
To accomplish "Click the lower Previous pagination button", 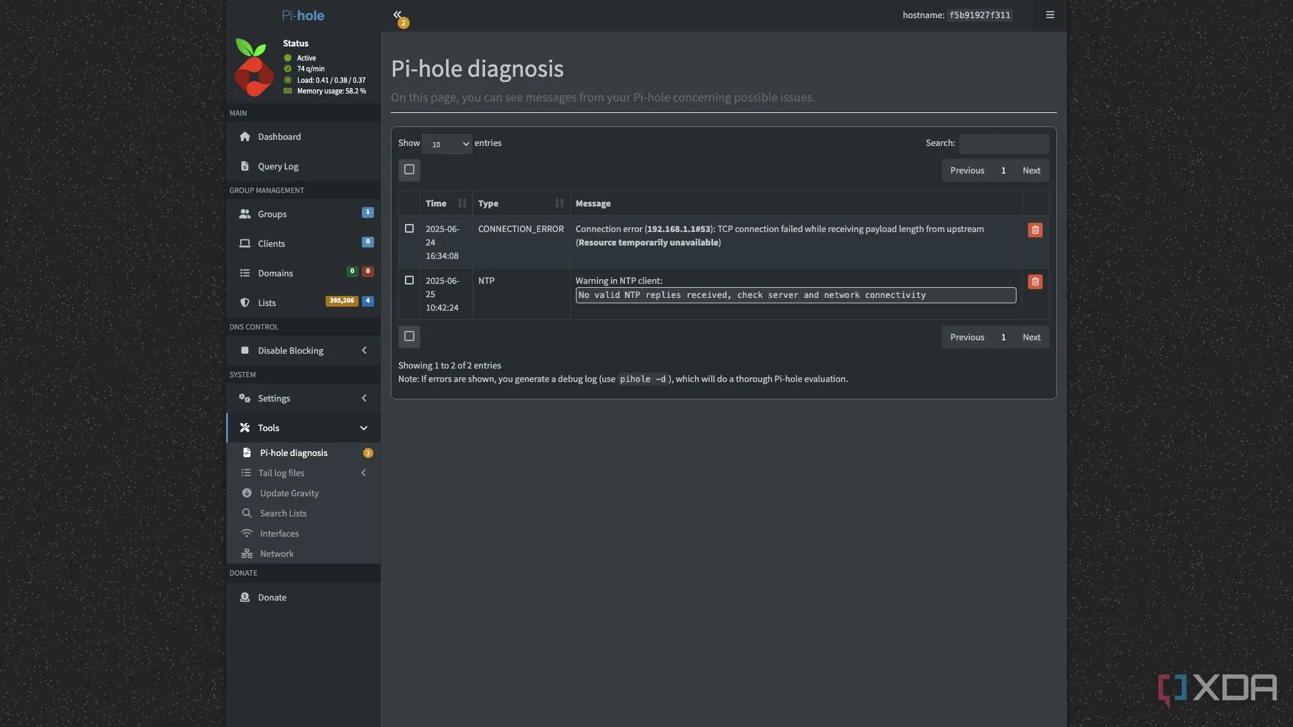I will coord(967,337).
